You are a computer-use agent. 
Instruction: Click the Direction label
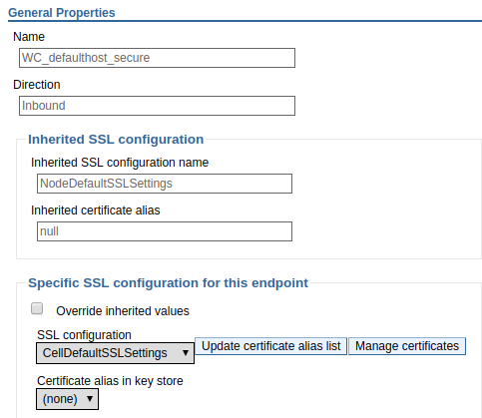pyautogui.click(x=37, y=85)
